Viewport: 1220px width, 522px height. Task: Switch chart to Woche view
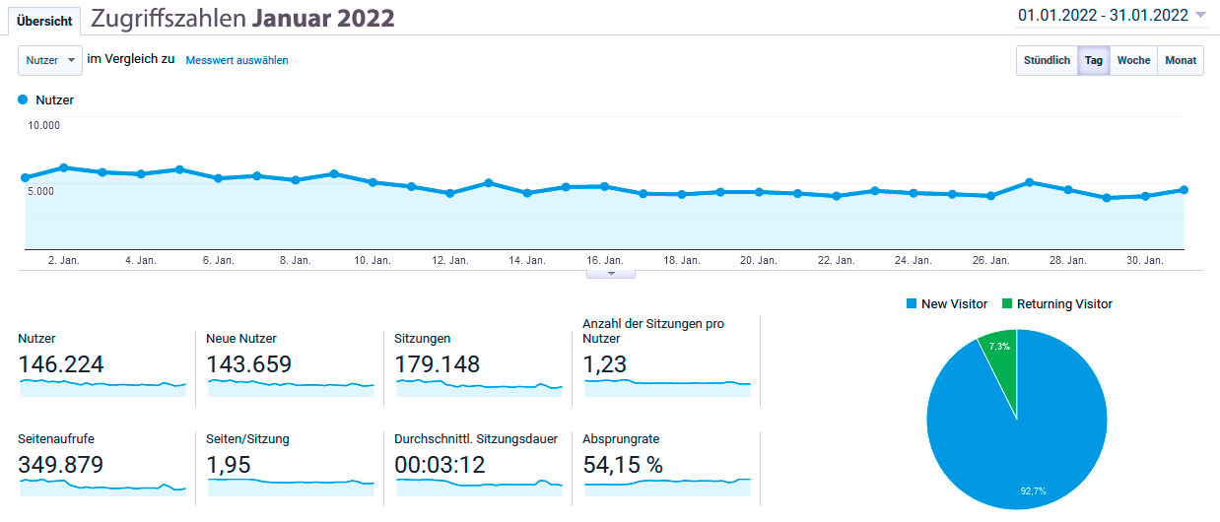[1133, 60]
